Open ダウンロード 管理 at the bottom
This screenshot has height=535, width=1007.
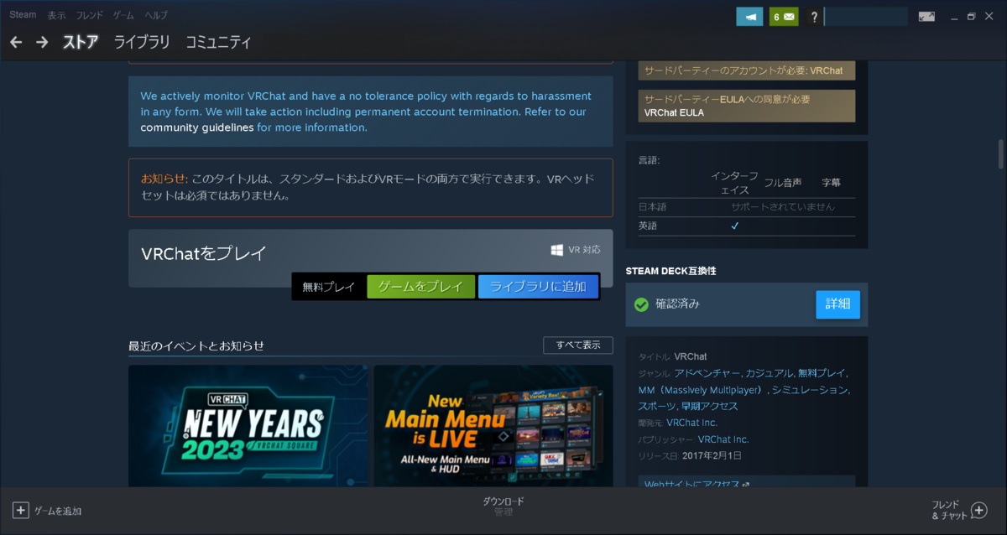point(503,506)
